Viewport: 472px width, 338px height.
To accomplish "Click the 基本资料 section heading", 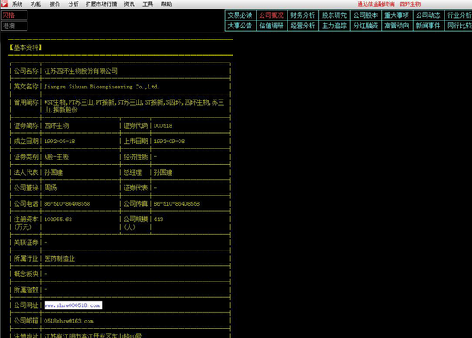I will click(x=26, y=47).
